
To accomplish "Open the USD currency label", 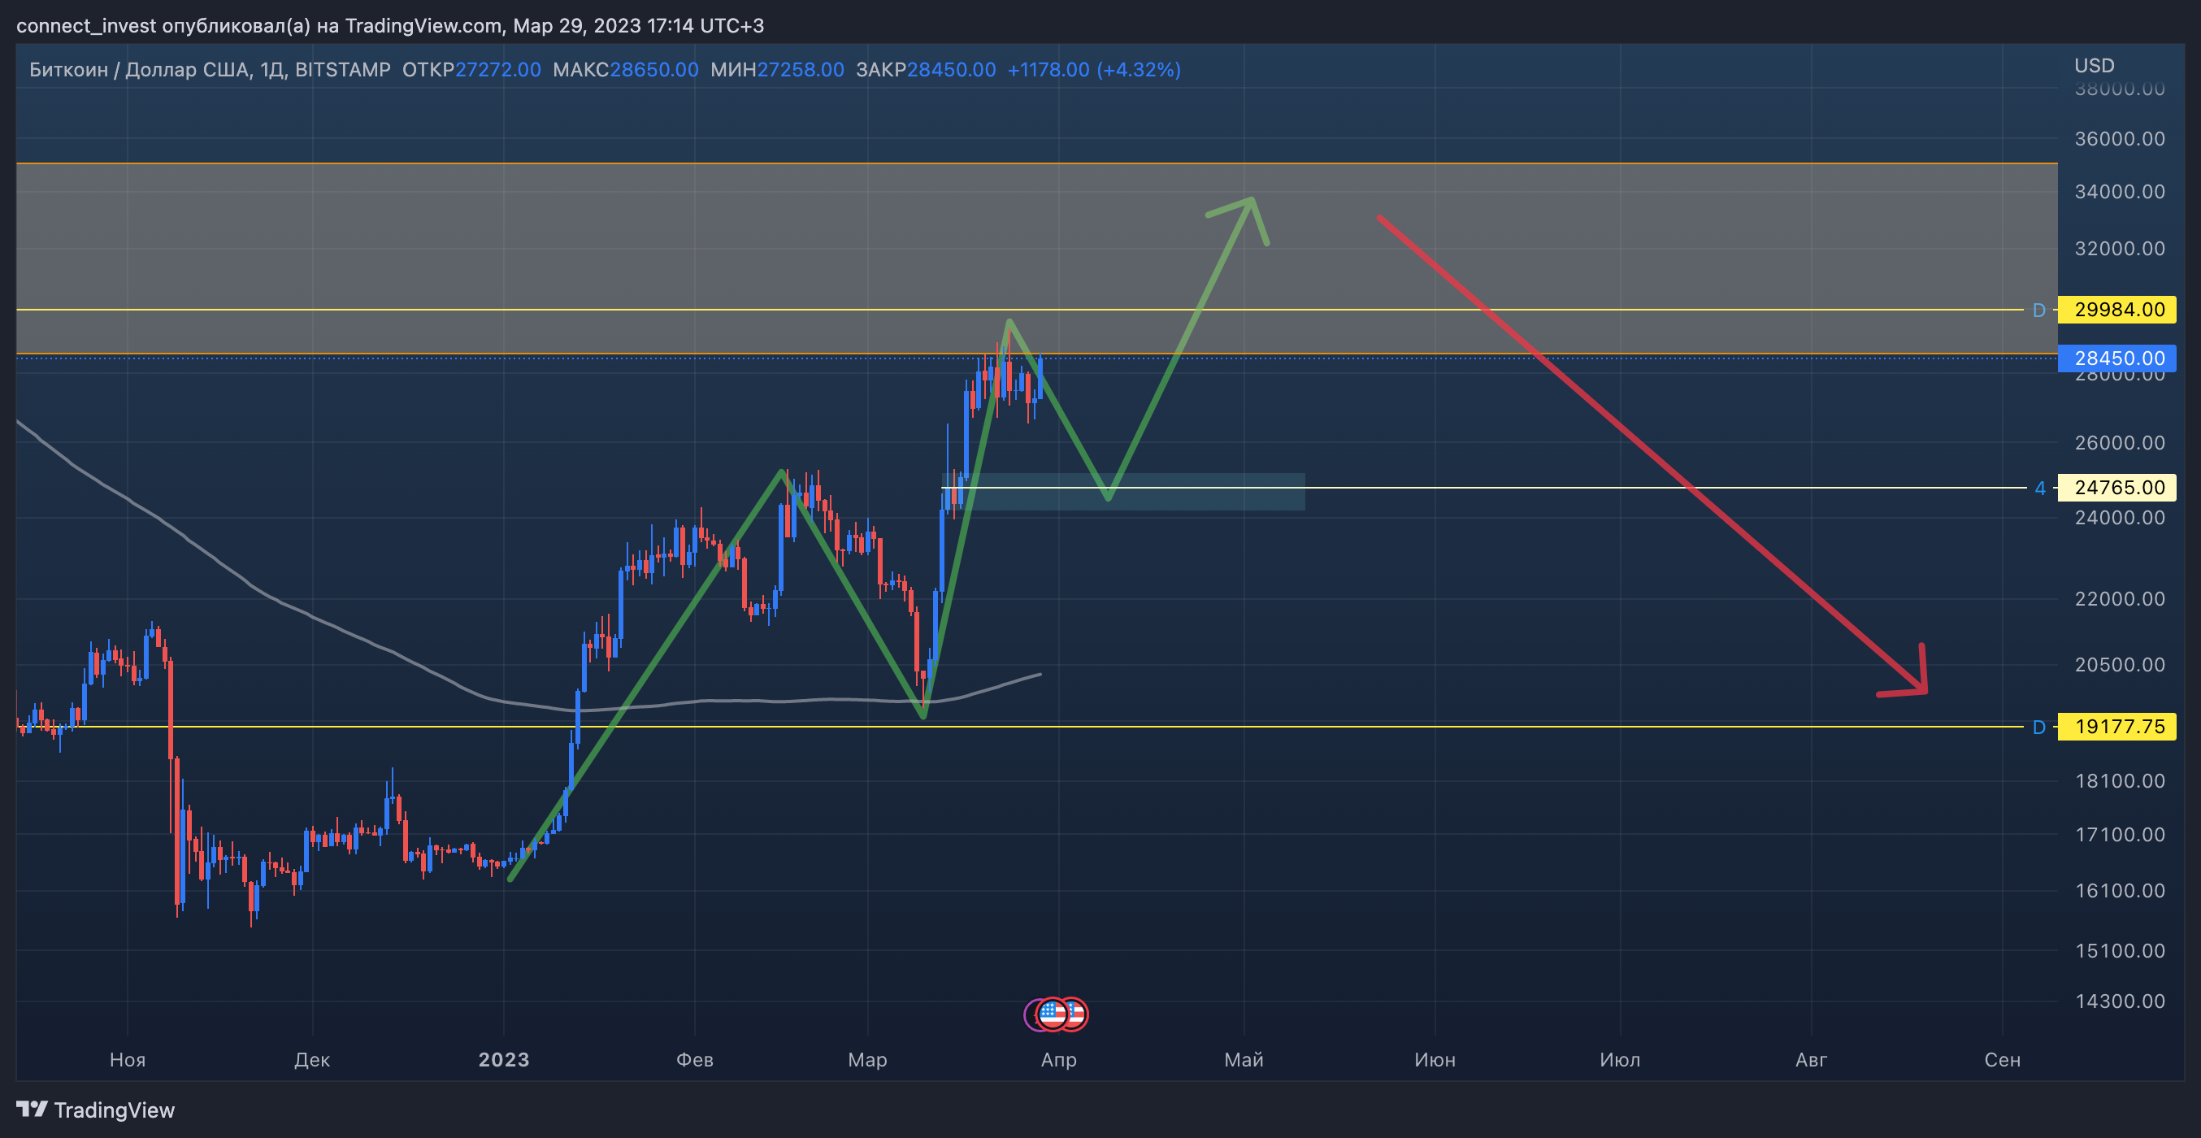I will (2095, 66).
